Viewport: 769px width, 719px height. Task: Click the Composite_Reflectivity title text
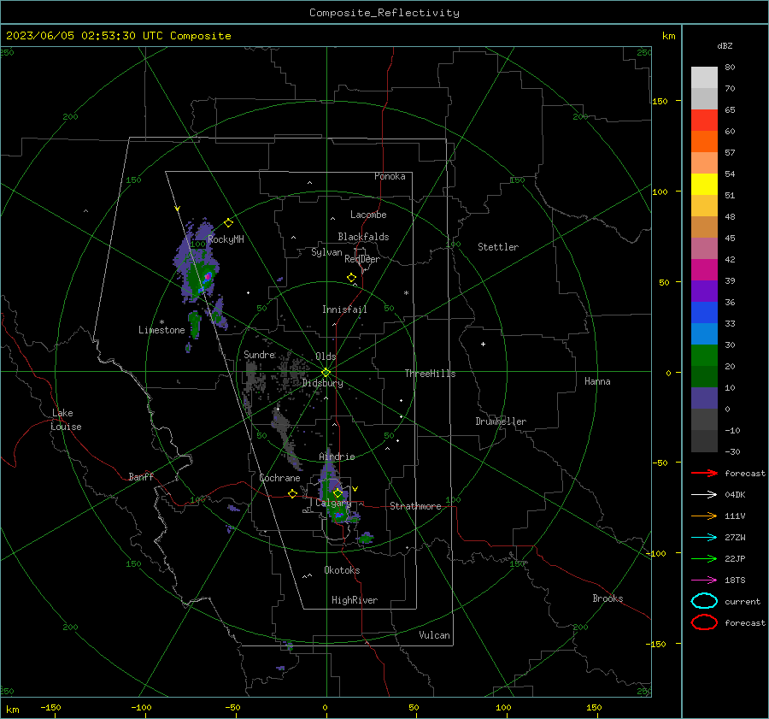pos(384,13)
